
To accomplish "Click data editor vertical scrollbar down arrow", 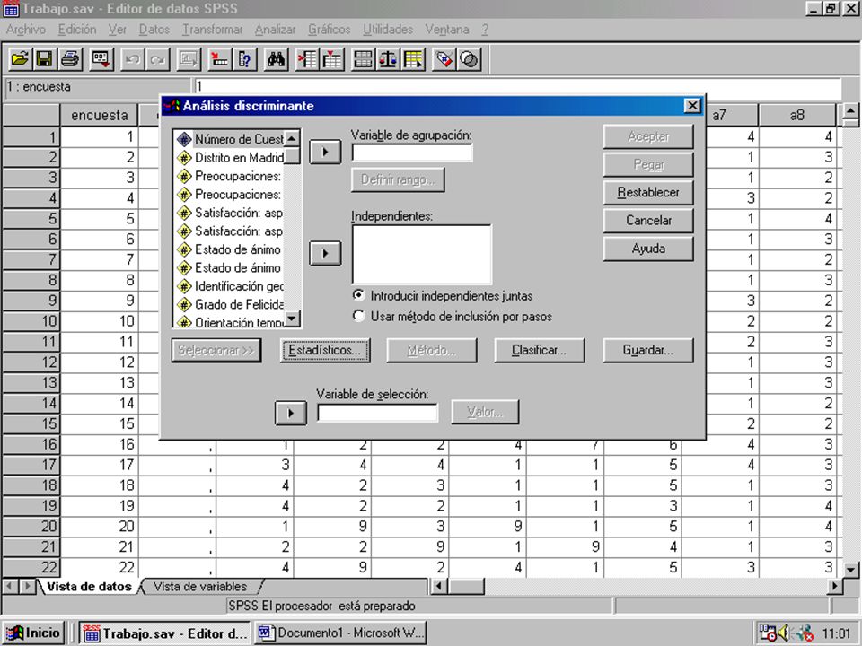I will coord(850,570).
